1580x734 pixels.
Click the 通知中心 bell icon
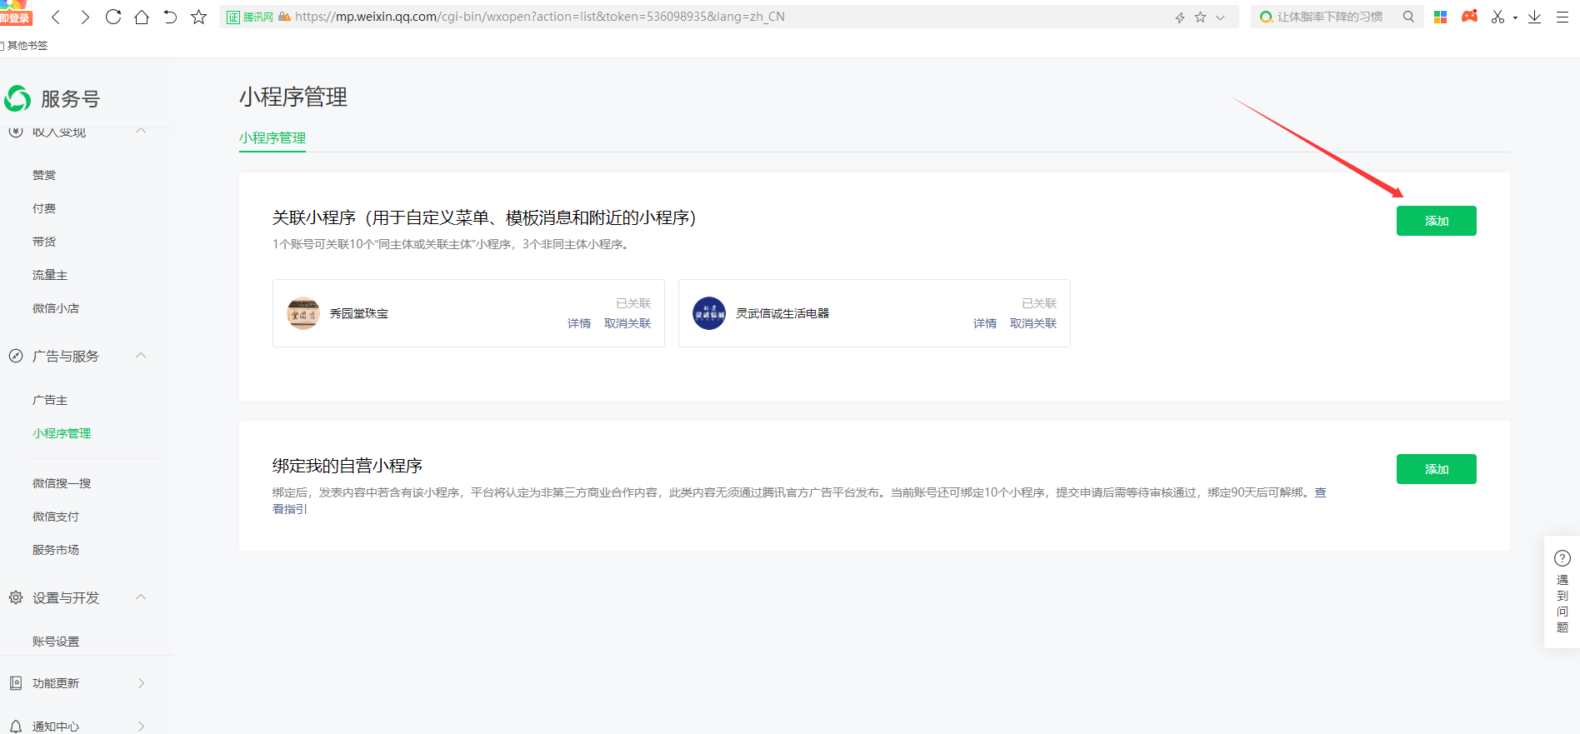(x=16, y=727)
